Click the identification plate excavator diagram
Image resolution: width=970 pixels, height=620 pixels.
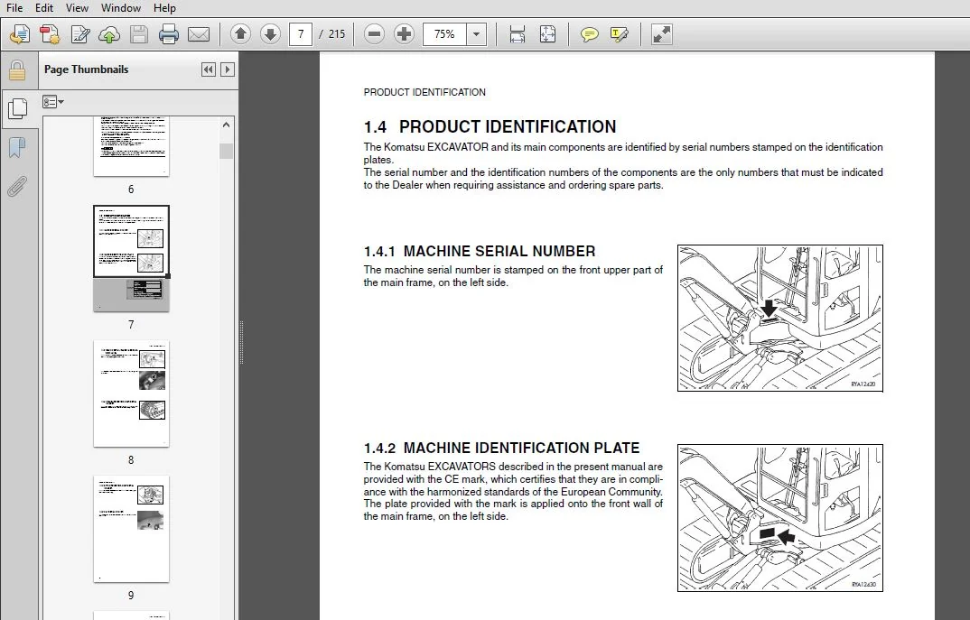[x=780, y=517]
